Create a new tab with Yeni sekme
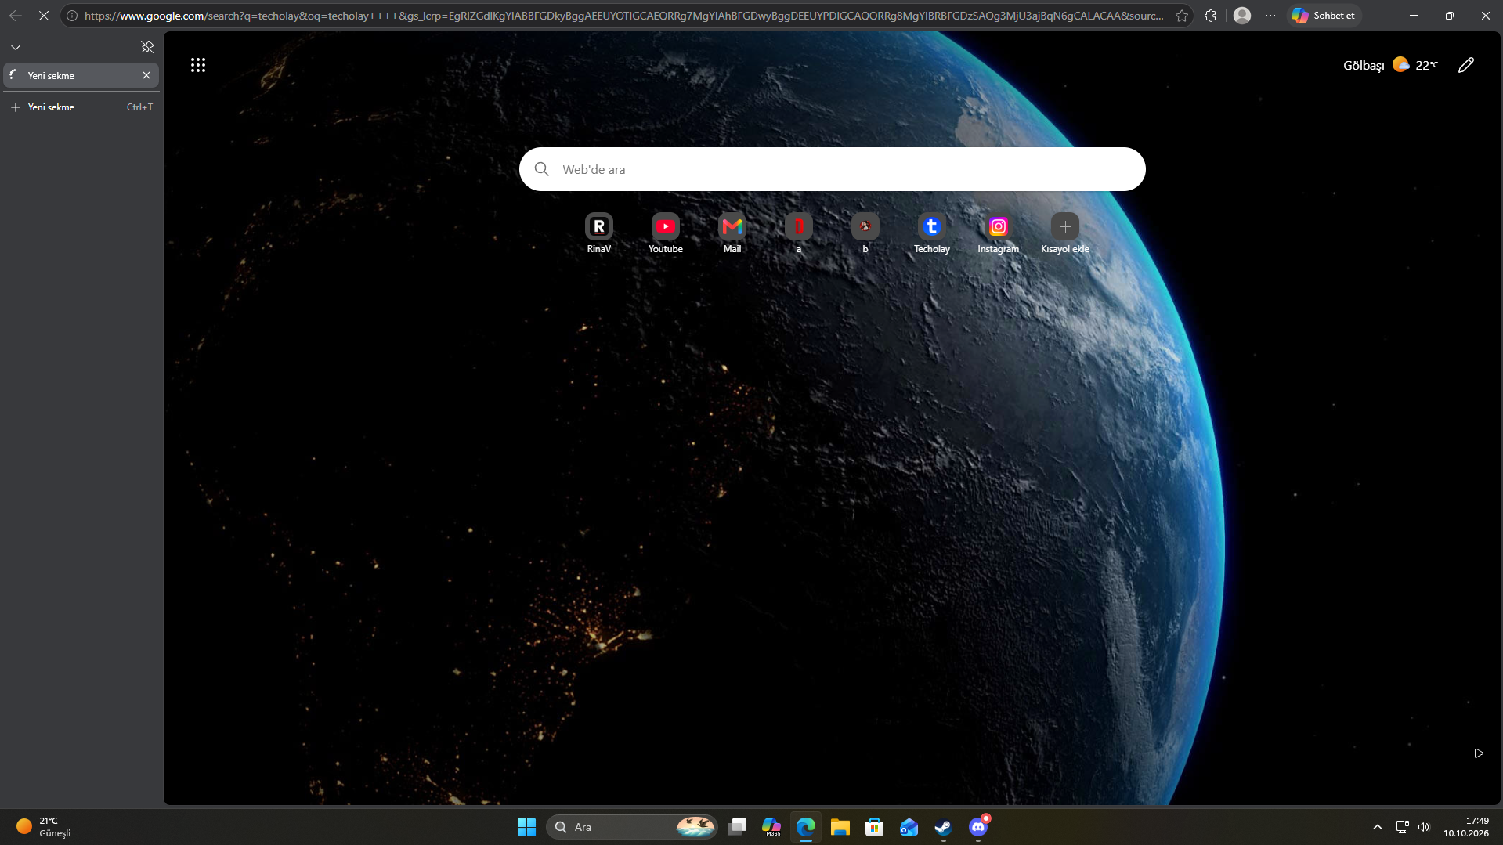Screen dimensions: 1503x845 coord(81,107)
